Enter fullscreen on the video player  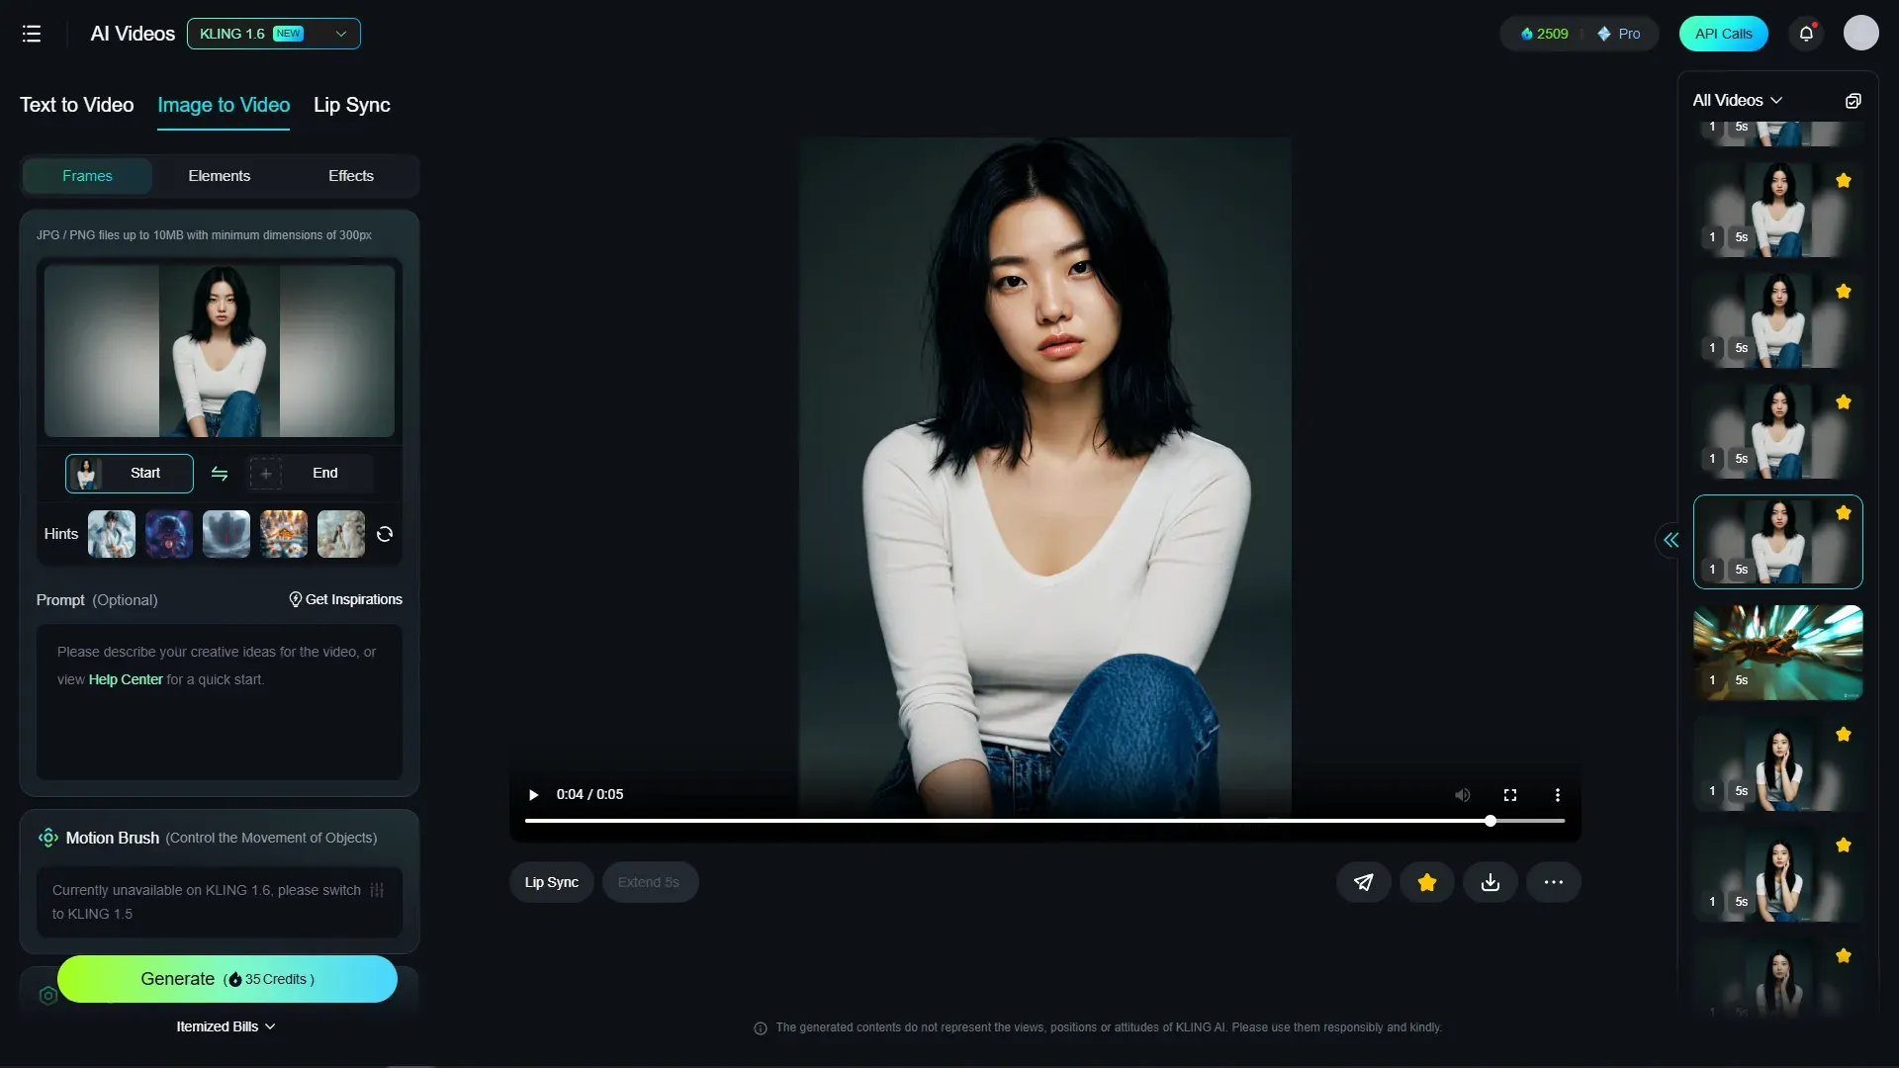coord(1510,795)
